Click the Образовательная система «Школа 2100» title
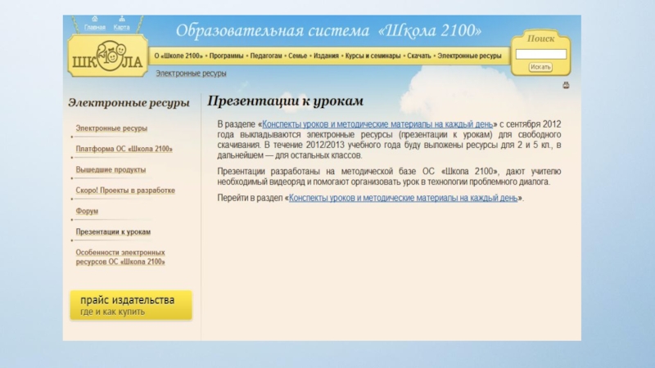The image size is (655, 368). (x=328, y=30)
